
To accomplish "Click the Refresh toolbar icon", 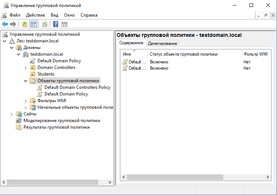I will coord(45,24).
